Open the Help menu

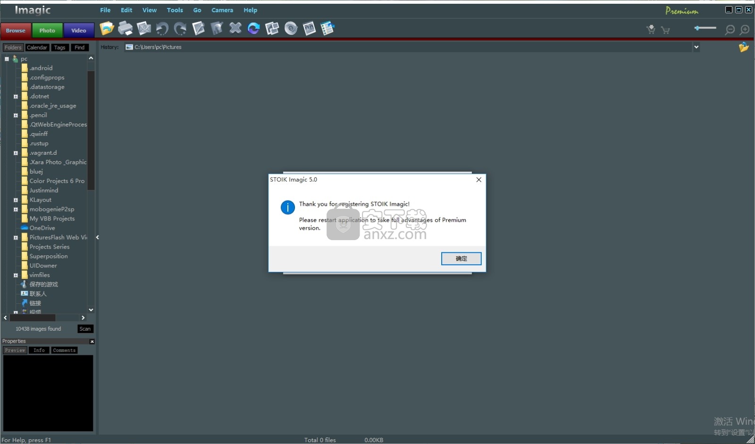point(250,10)
